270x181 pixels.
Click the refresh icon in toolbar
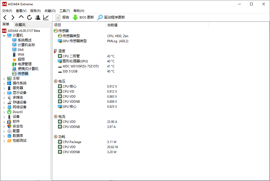click(29, 18)
